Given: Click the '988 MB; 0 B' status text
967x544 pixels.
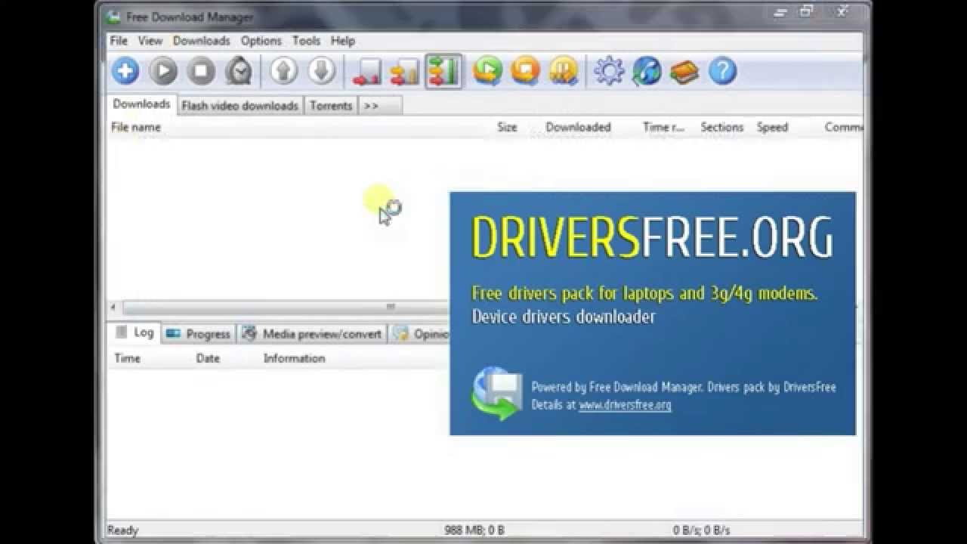Looking at the screenshot, I should tap(474, 530).
